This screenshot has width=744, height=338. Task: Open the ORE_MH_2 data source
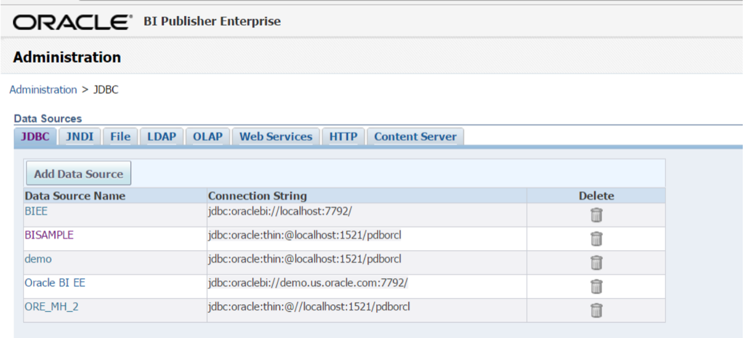click(51, 306)
